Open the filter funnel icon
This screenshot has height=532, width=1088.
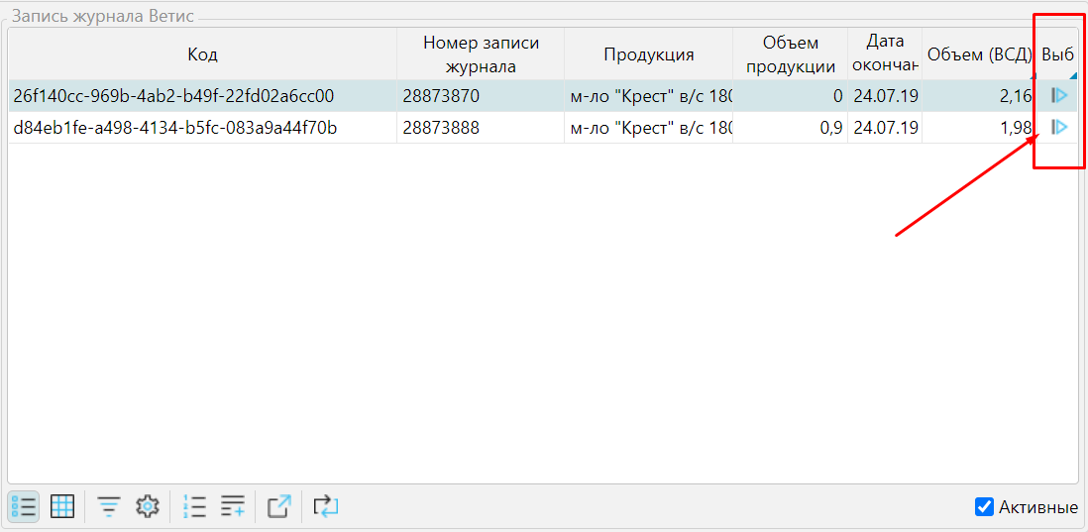109,506
